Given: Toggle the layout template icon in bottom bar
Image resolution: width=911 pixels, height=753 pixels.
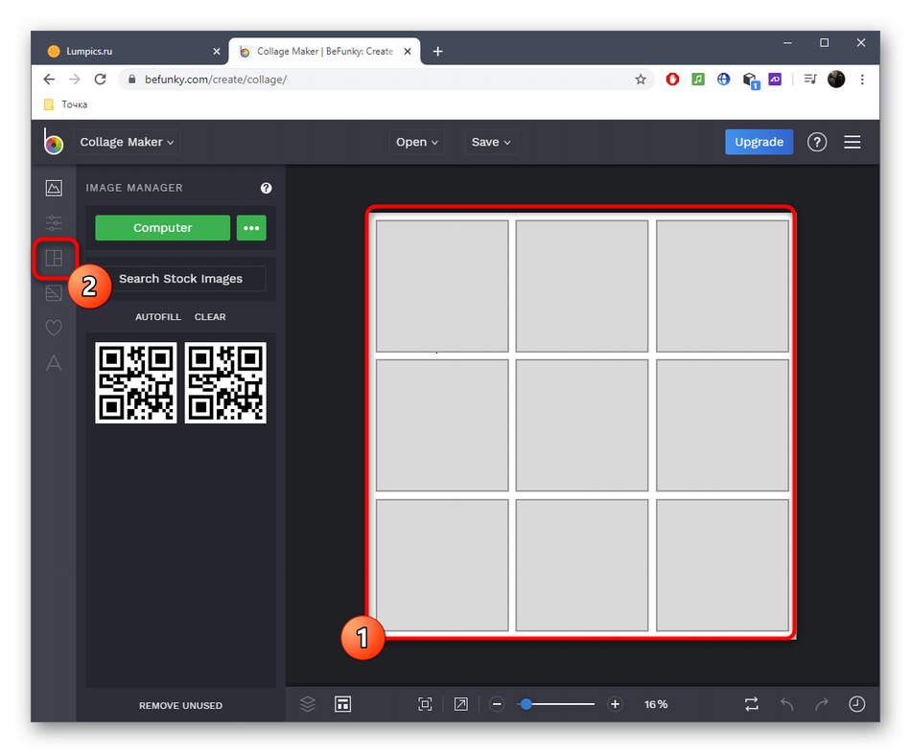Looking at the screenshot, I should (342, 704).
